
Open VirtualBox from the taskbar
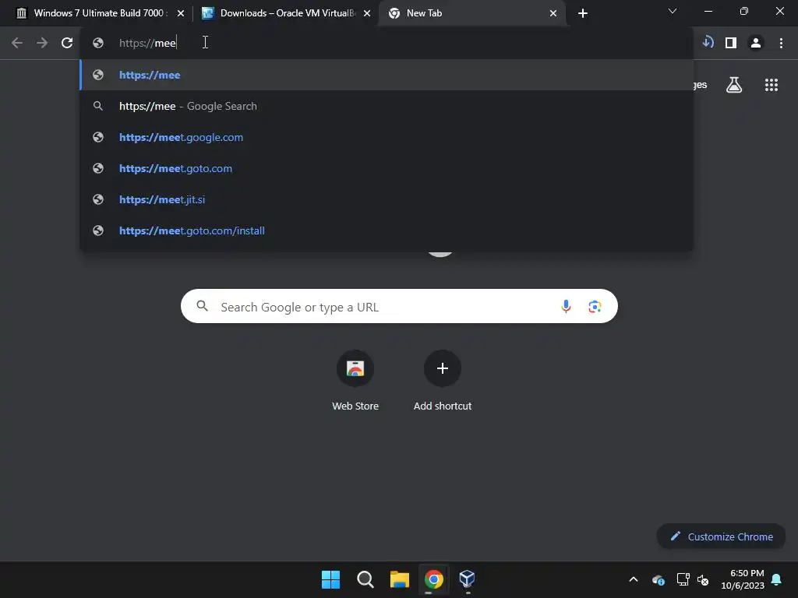click(468, 579)
